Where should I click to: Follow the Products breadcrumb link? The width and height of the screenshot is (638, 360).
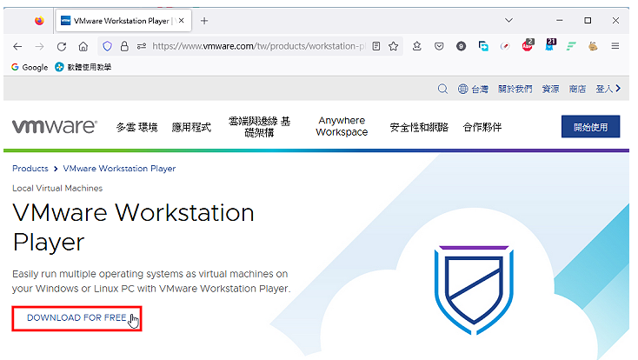(x=30, y=169)
